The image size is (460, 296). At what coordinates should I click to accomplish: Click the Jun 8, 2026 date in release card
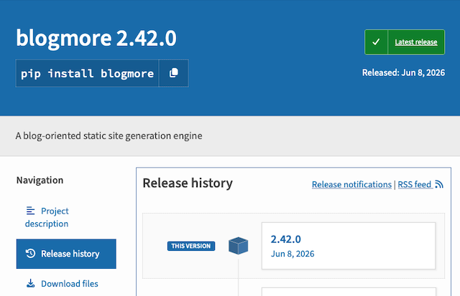coord(293,254)
